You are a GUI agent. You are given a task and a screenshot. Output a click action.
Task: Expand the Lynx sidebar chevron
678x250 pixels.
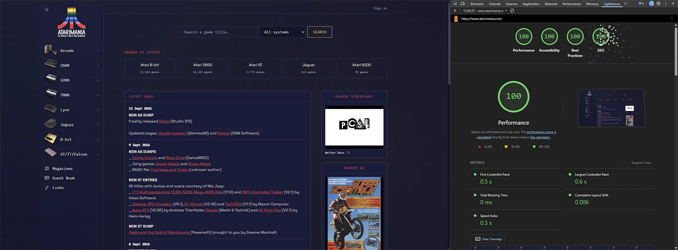coord(98,110)
